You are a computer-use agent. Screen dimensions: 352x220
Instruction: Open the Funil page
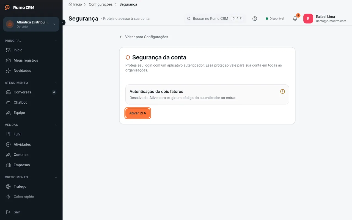(x=31, y=134)
